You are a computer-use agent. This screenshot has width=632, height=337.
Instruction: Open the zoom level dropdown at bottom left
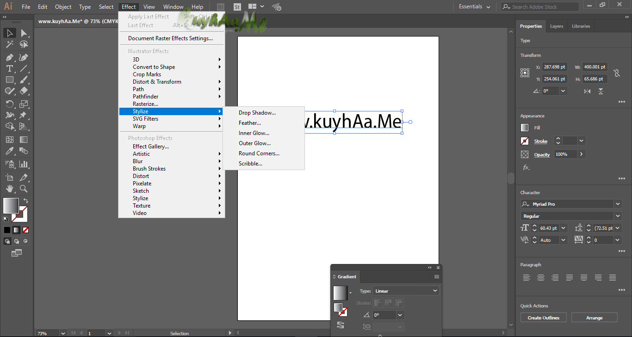[x=63, y=333]
